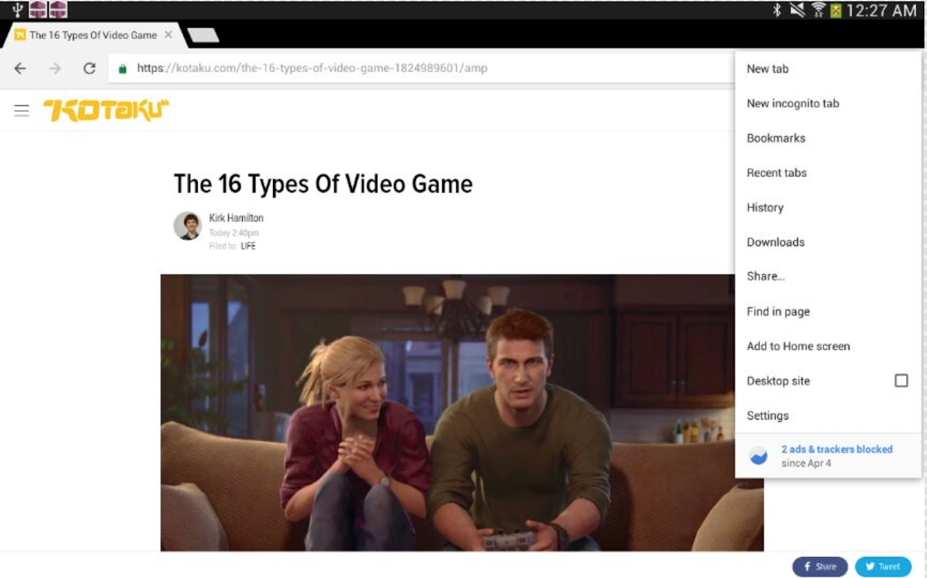Open the 2 ads & trackers blocked link
The image size is (927, 578).
coord(836,449)
